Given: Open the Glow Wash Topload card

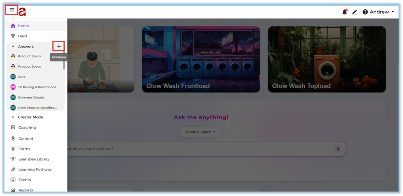Looking at the screenshot, I should pyautogui.click(x=326, y=59).
